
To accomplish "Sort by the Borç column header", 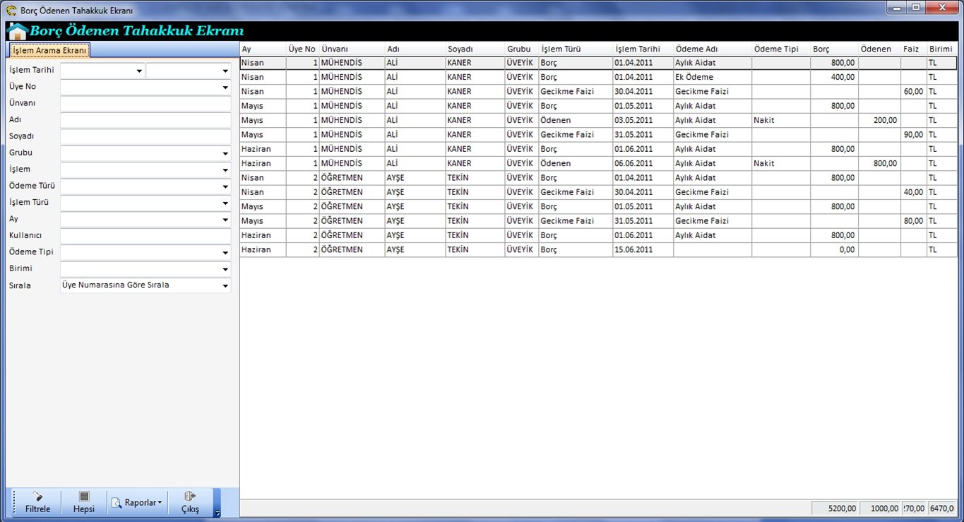I will [834, 49].
